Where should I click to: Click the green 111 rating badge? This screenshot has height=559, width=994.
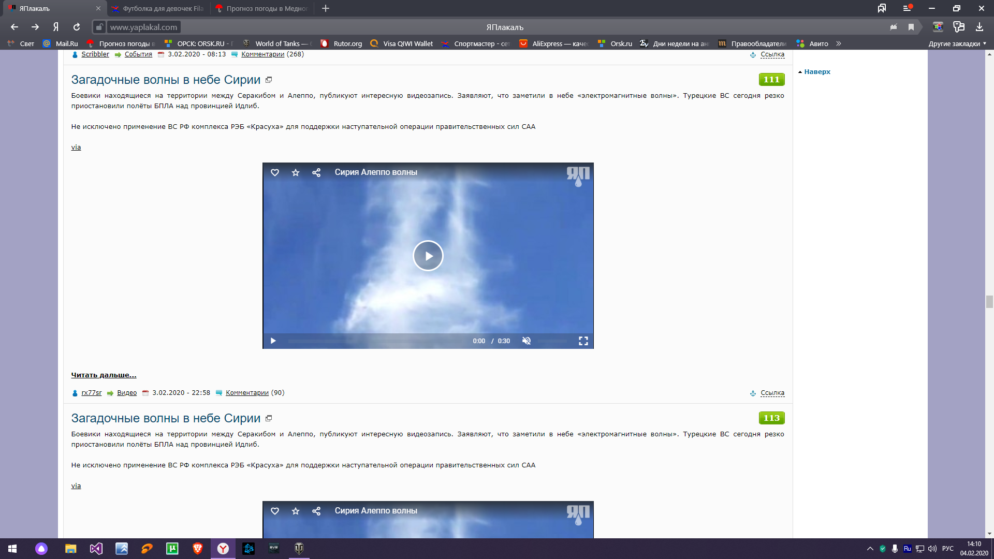(x=771, y=79)
